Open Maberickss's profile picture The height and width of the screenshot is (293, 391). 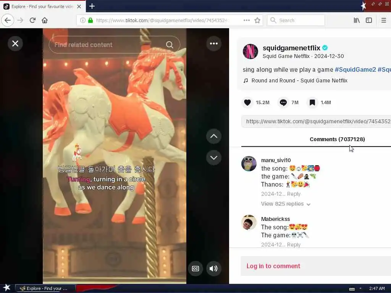(x=249, y=222)
